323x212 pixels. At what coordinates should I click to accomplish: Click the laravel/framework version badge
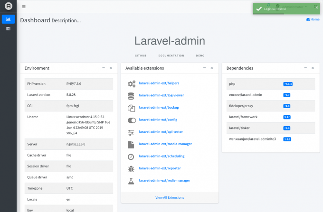click(x=287, y=117)
